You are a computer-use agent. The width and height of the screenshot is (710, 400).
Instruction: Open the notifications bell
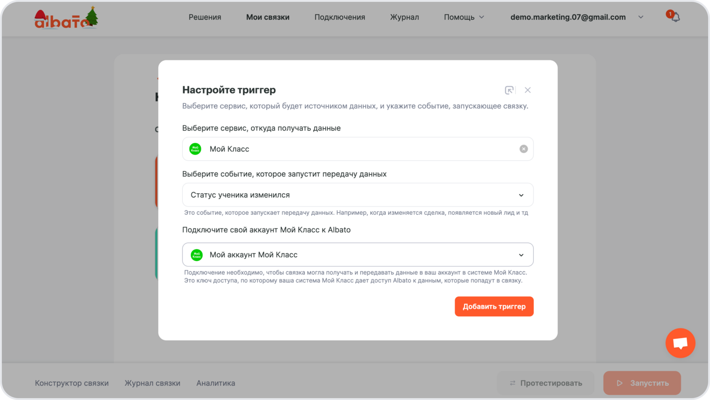click(675, 17)
